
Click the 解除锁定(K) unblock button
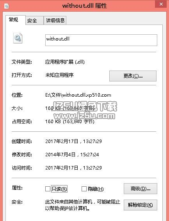pyautogui.click(x=141, y=205)
